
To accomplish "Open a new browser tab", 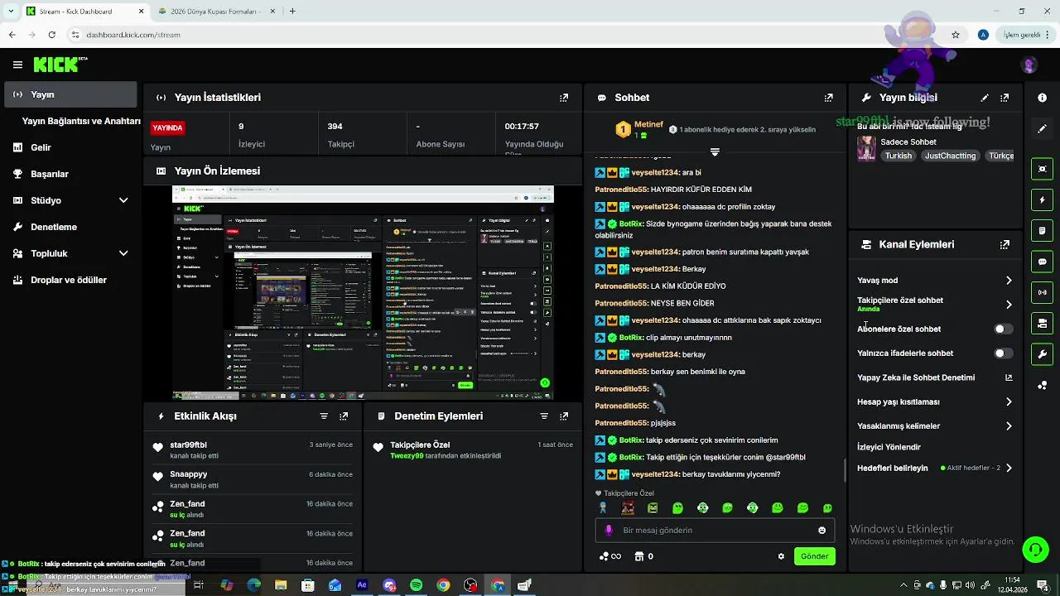I will pos(292,12).
